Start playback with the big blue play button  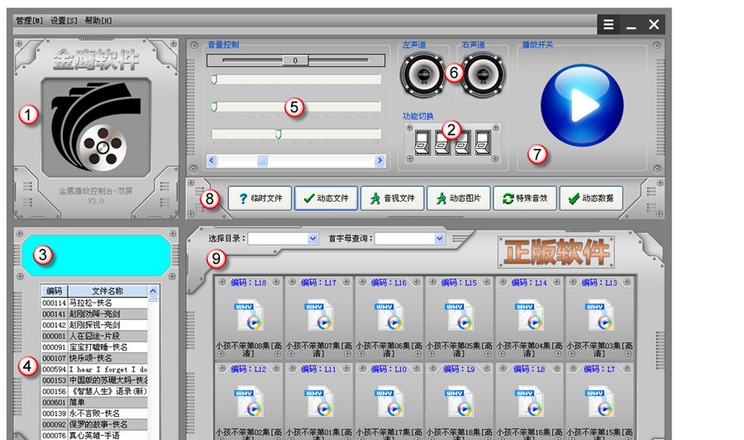click(582, 105)
